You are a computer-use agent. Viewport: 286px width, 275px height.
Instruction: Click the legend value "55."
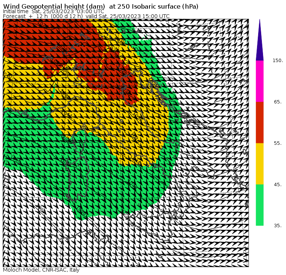pos(278,143)
